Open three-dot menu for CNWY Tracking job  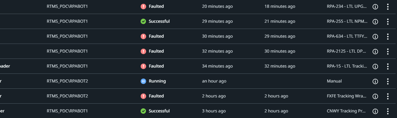(x=388, y=111)
